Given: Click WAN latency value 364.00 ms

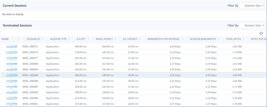Looking at the screenshot, I should [108, 47].
